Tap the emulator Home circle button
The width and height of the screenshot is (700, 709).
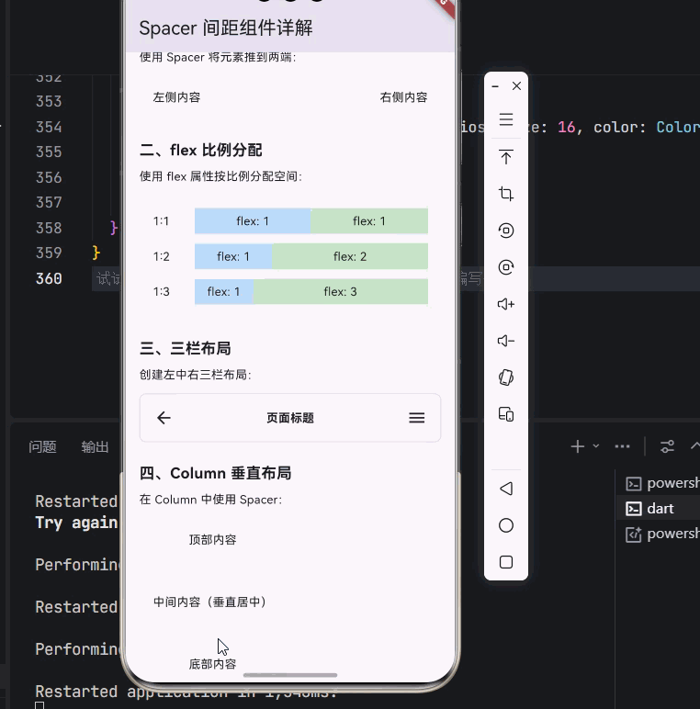point(506,525)
